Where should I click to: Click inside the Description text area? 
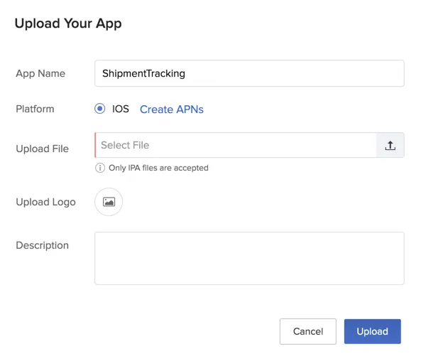tap(249, 258)
